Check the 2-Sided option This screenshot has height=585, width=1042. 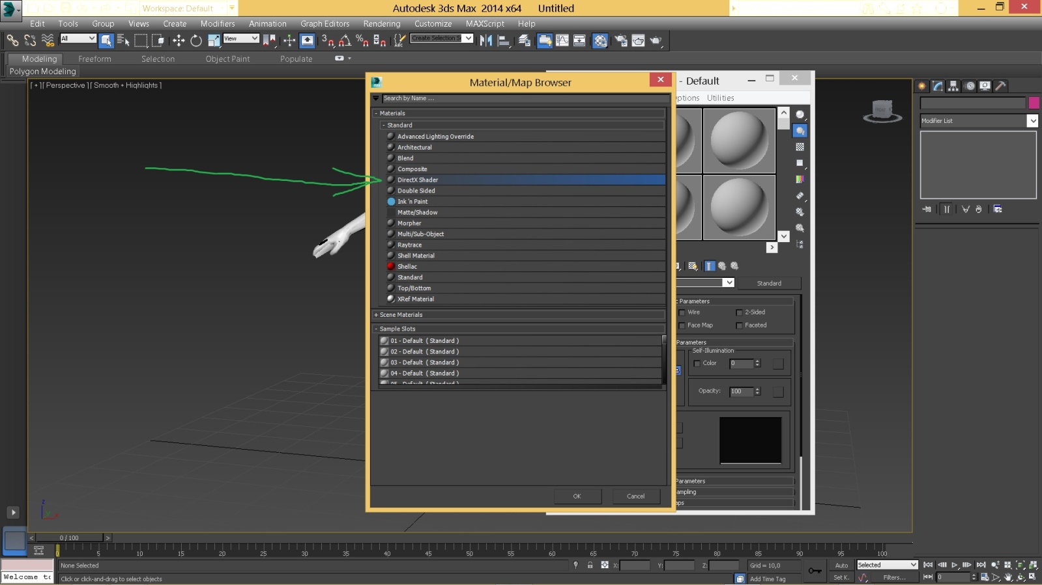click(x=740, y=312)
